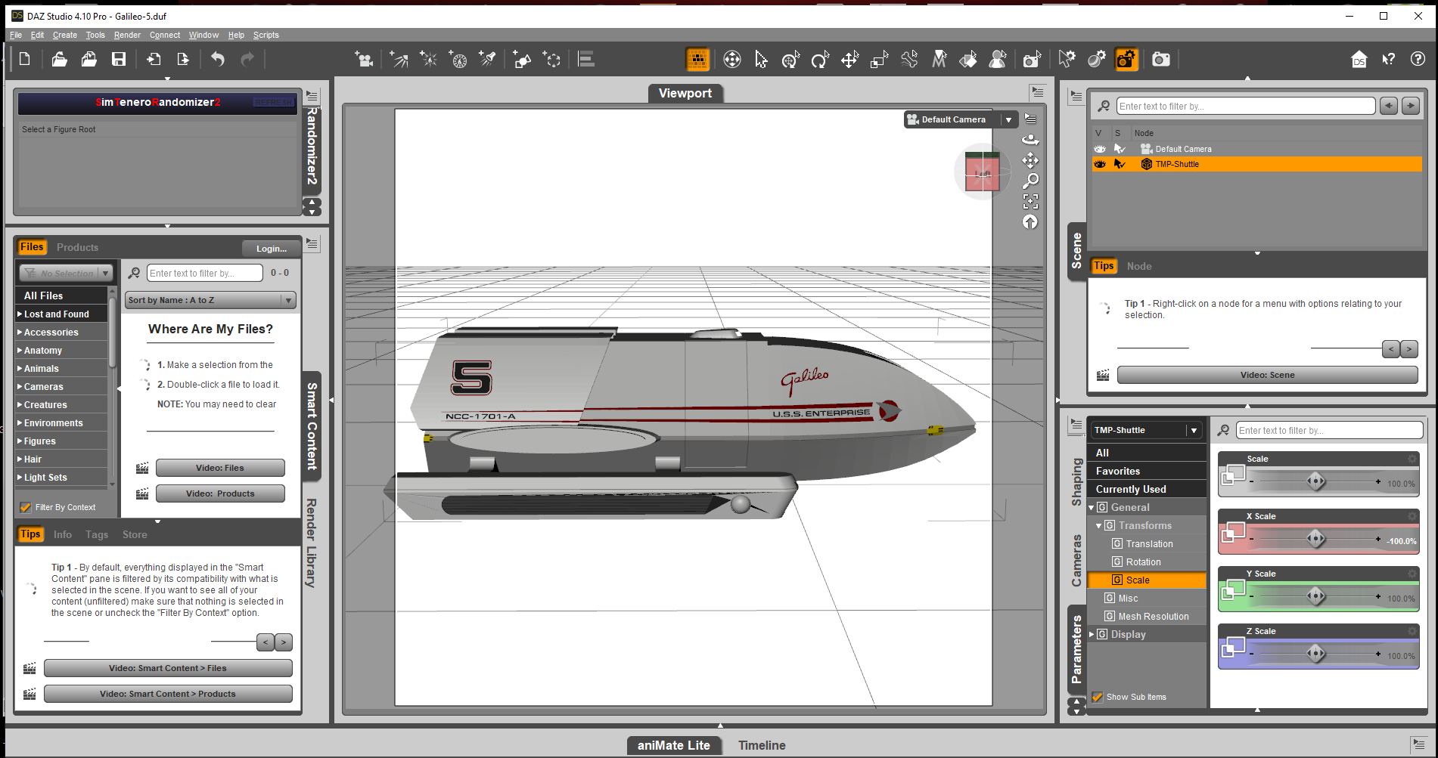Select the Scale tool
The width and height of the screenshot is (1438, 758).
pos(880,59)
